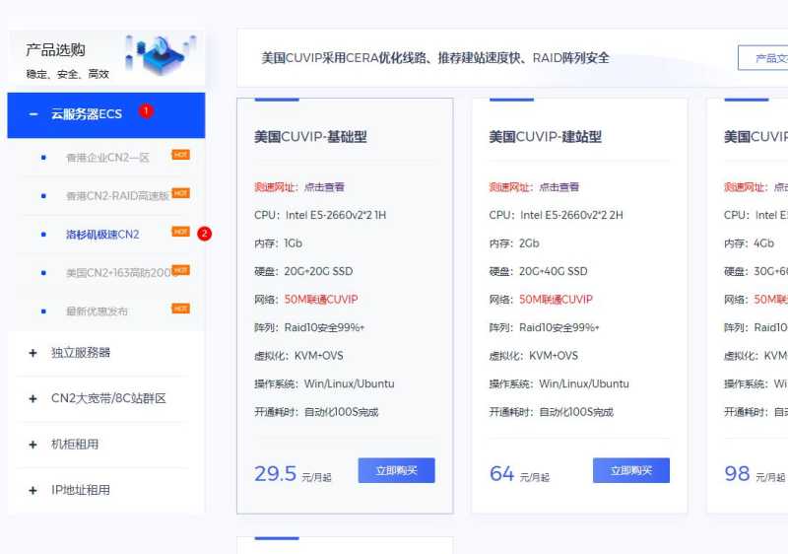
Task: Click 虚拟化: KVM+OVS in the 基础型 card
Action: tap(299, 356)
